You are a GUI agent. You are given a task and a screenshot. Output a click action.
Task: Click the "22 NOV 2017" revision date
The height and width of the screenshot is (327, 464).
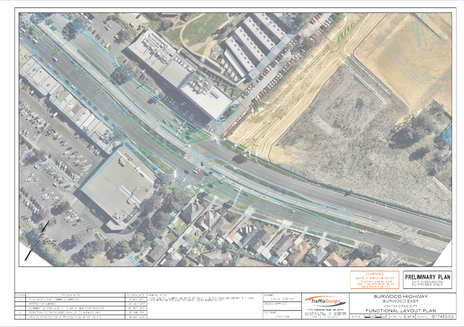click(136, 299)
